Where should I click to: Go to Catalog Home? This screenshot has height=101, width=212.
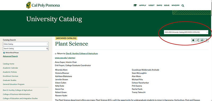(8, 64)
